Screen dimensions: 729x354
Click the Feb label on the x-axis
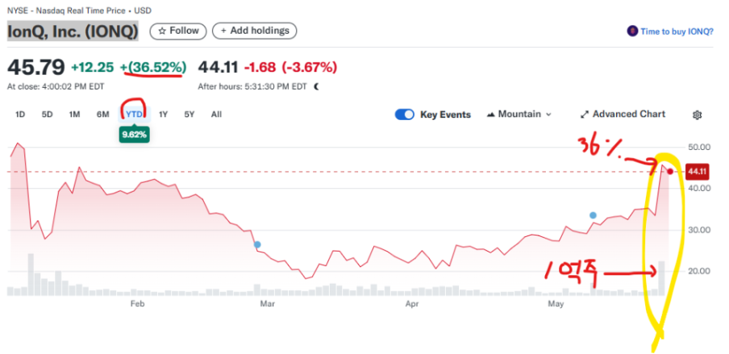[137, 305]
